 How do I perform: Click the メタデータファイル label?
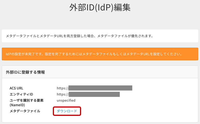point(25,111)
